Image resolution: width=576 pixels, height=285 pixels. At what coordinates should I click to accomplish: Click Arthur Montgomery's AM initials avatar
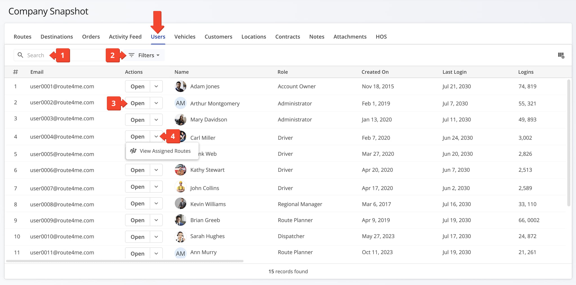[x=180, y=103]
